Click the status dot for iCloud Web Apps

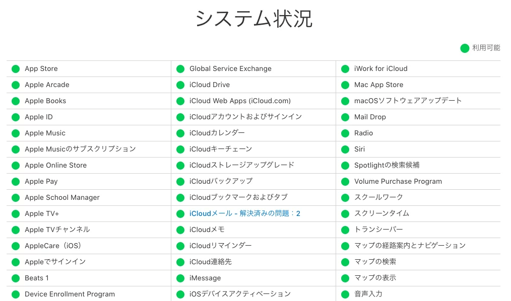point(180,101)
